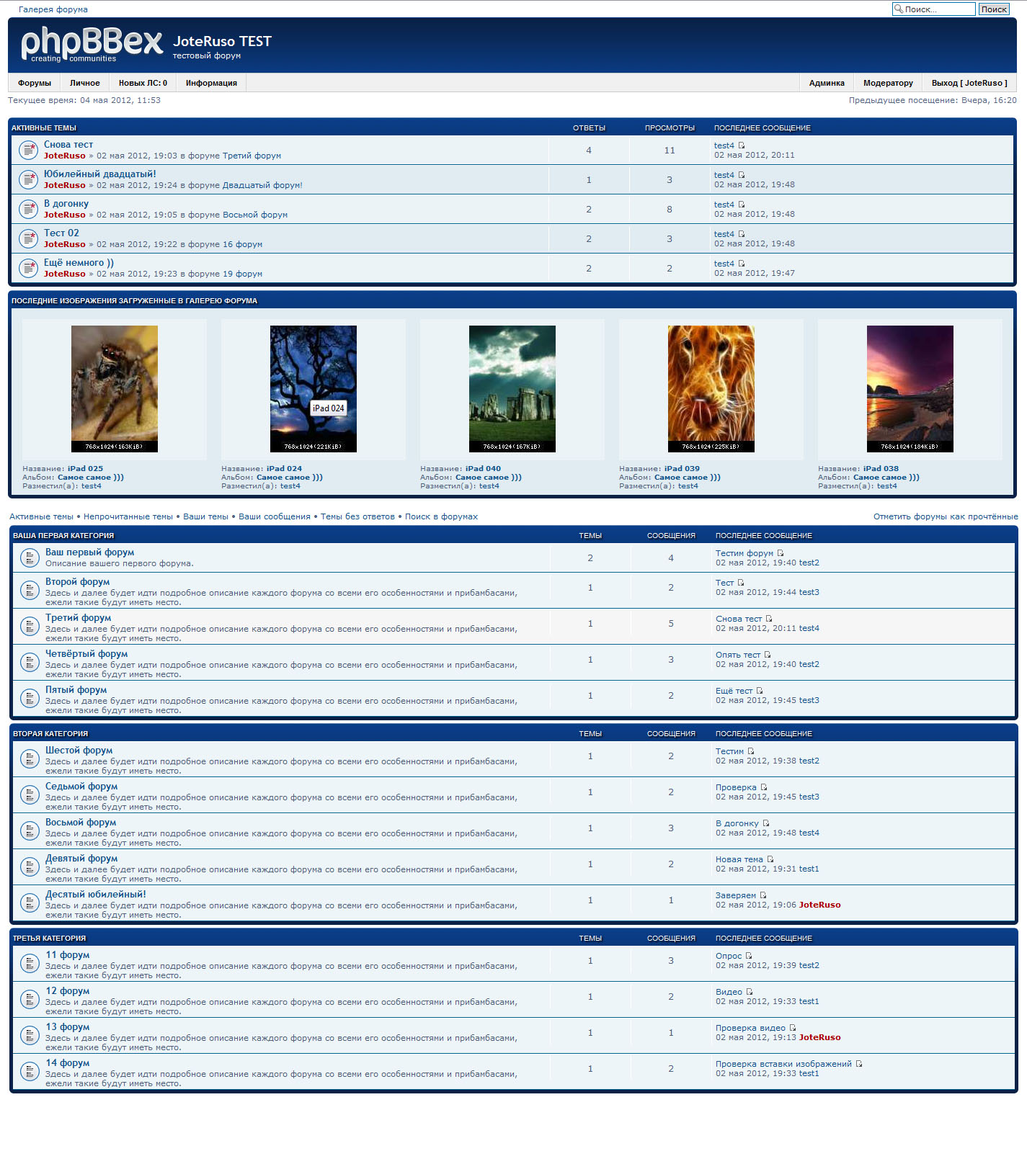1027x1164 pixels.
Task: Open the 'Информация' menu item
Action: point(211,83)
